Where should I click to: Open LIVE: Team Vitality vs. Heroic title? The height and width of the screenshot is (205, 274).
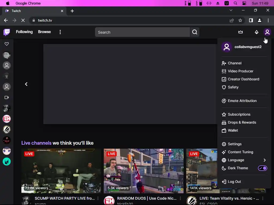[x=229, y=198]
